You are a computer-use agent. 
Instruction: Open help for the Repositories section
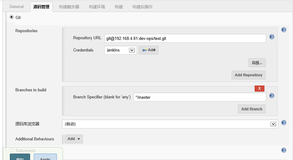point(284,30)
